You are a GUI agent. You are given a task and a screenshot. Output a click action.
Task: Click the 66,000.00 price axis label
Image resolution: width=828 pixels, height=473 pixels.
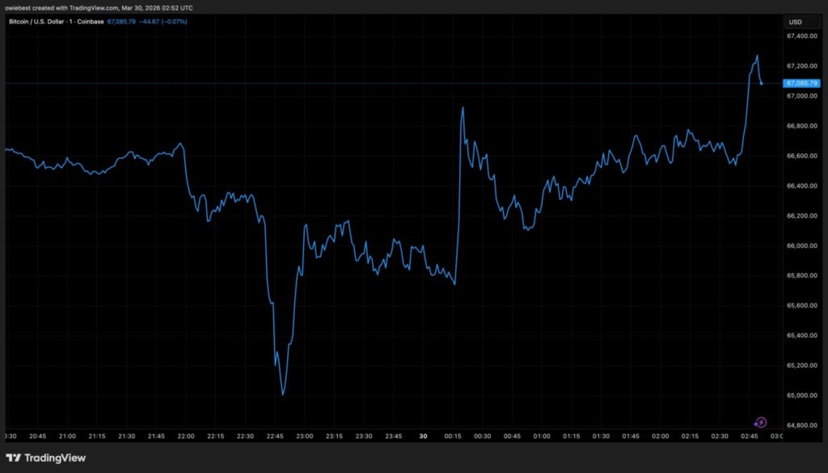801,246
